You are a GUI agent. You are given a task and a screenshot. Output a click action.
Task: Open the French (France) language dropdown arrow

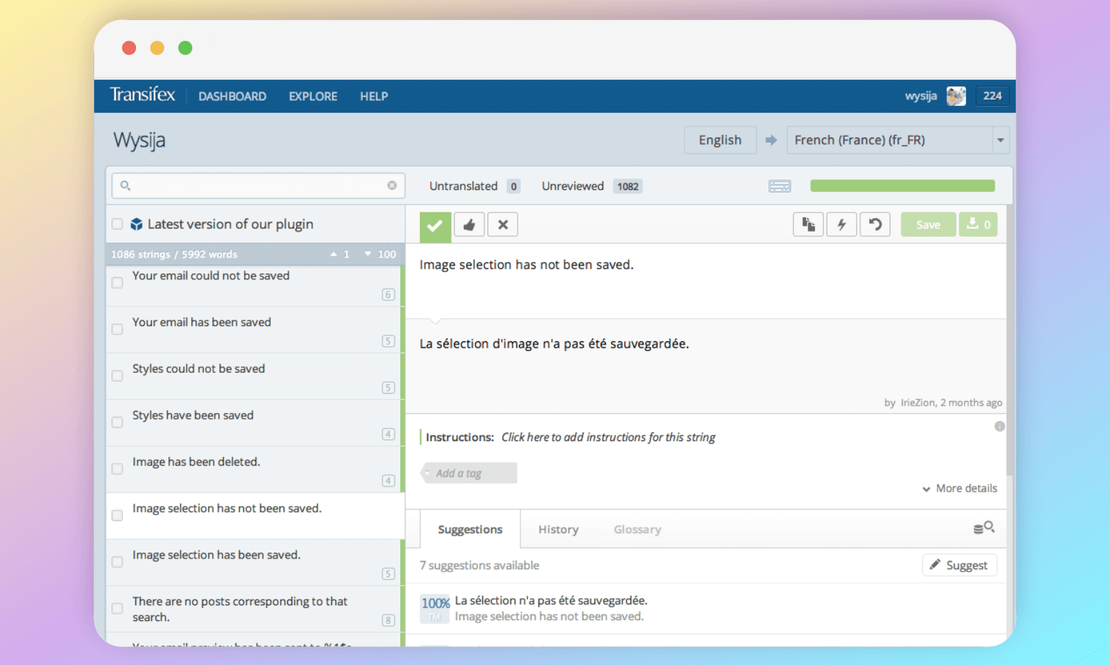1001,140
